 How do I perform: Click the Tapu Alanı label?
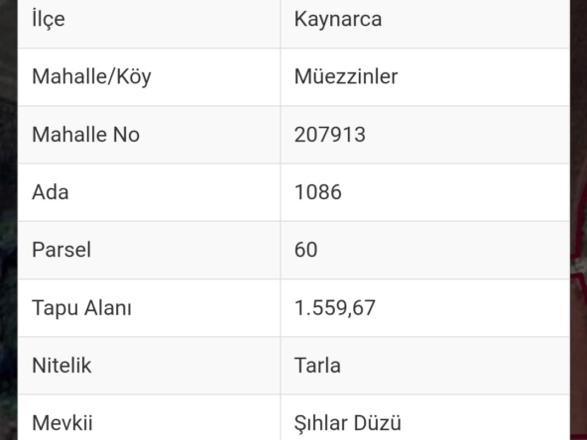[81, 308]
